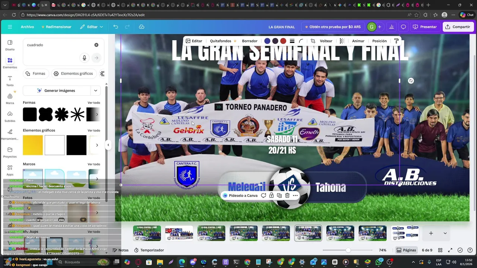Screen dimensions: 477x268
Task: Open the transparency checkerboard control
Action: click(342, 41)
